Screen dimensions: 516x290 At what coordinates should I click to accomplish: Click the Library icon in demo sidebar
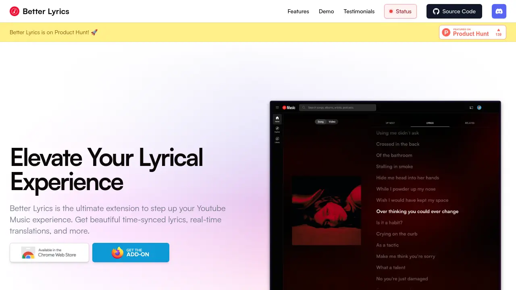[277, 140]
